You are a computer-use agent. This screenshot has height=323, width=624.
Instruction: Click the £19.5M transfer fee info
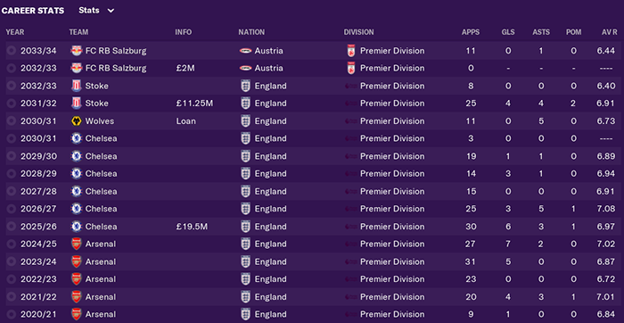tap(192, 227)
